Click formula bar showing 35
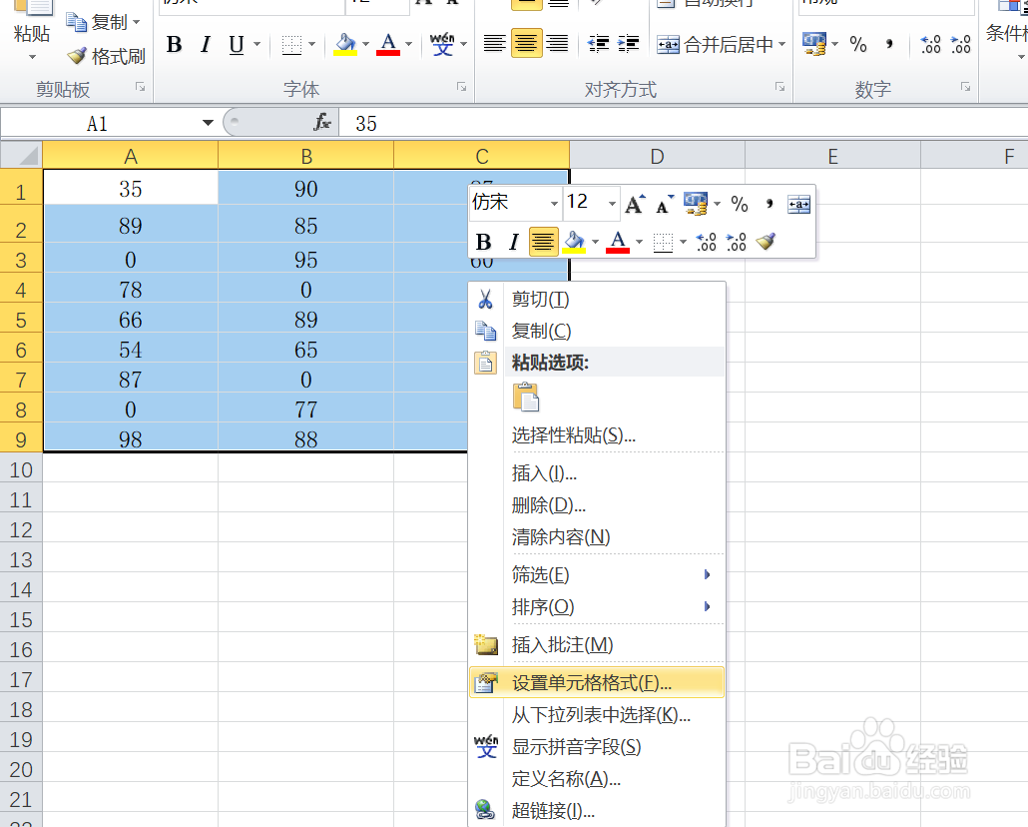The width and height of the screenshot is (1028, 827). (682, 123)
